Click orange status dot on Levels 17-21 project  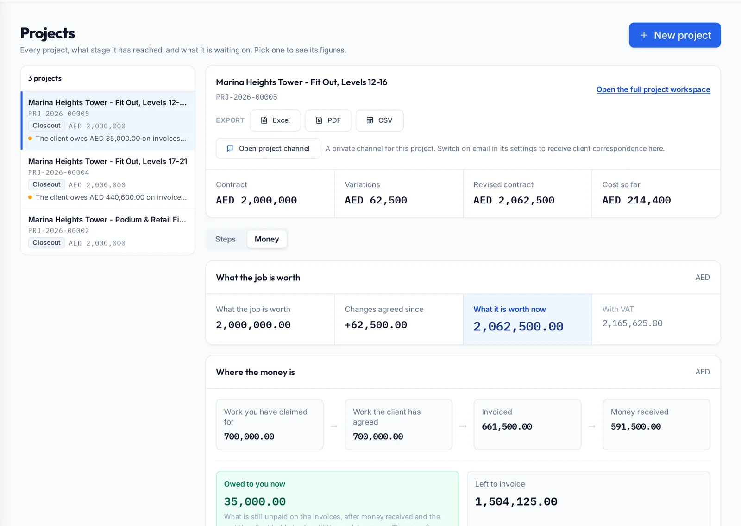pyautogui.click(x=30, y=197)
